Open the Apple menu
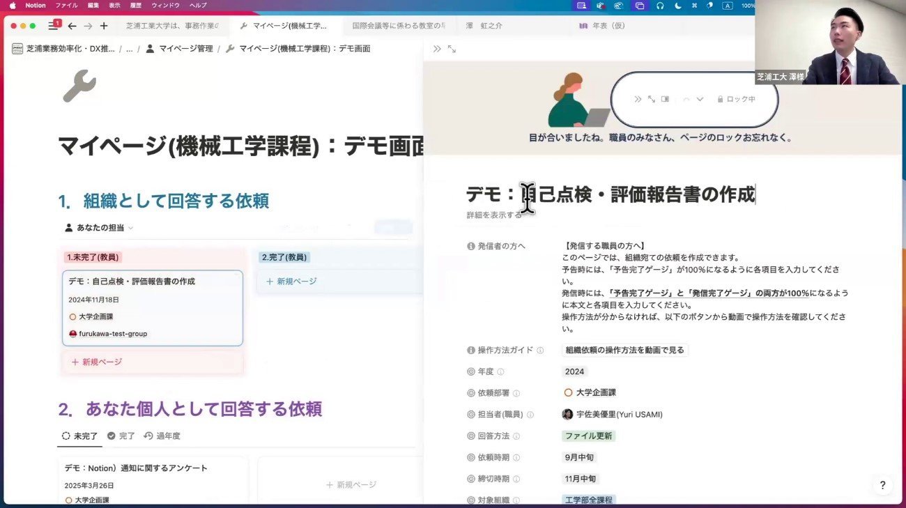This screenshot has height=508, width=906. [x=12, y=6]
